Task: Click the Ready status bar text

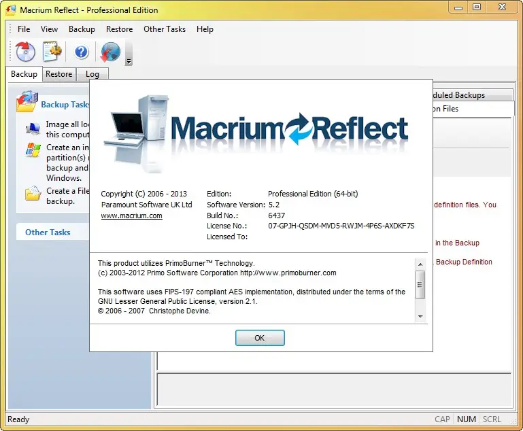Action: coord(18,419)
